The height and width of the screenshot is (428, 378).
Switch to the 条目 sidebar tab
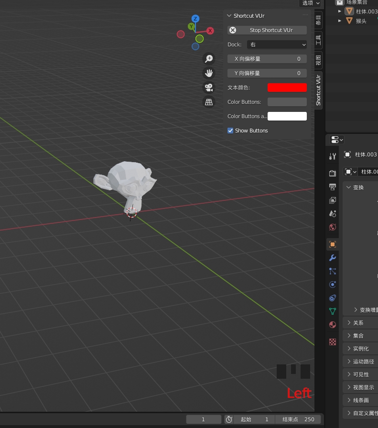(x=318, y=21)
